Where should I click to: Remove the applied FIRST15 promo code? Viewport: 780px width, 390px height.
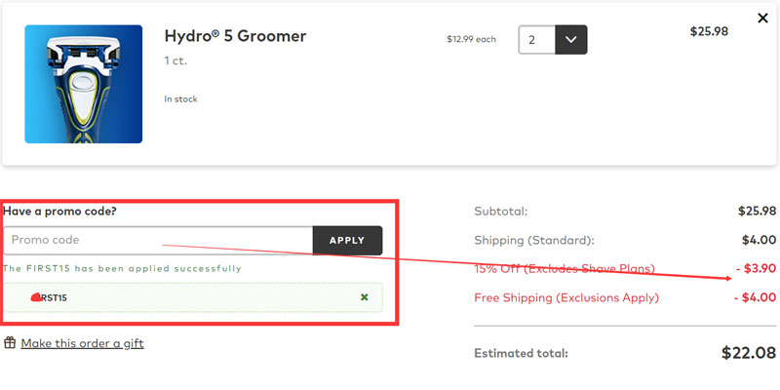click(365, 296)
